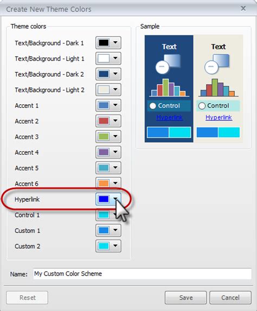Screen dimensions: 257x311
Task: Click the navy Dark 2 color swatch
Action: (x=104, y=74)
